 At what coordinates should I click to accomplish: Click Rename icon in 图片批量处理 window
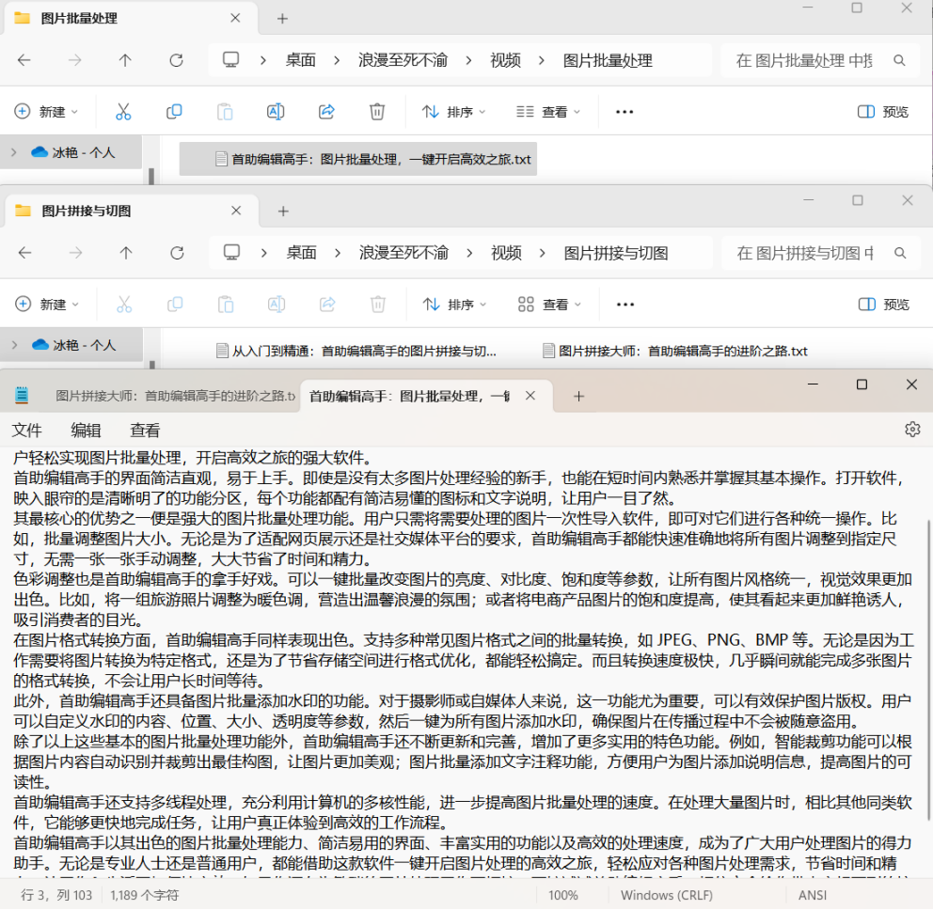[276, 112]
